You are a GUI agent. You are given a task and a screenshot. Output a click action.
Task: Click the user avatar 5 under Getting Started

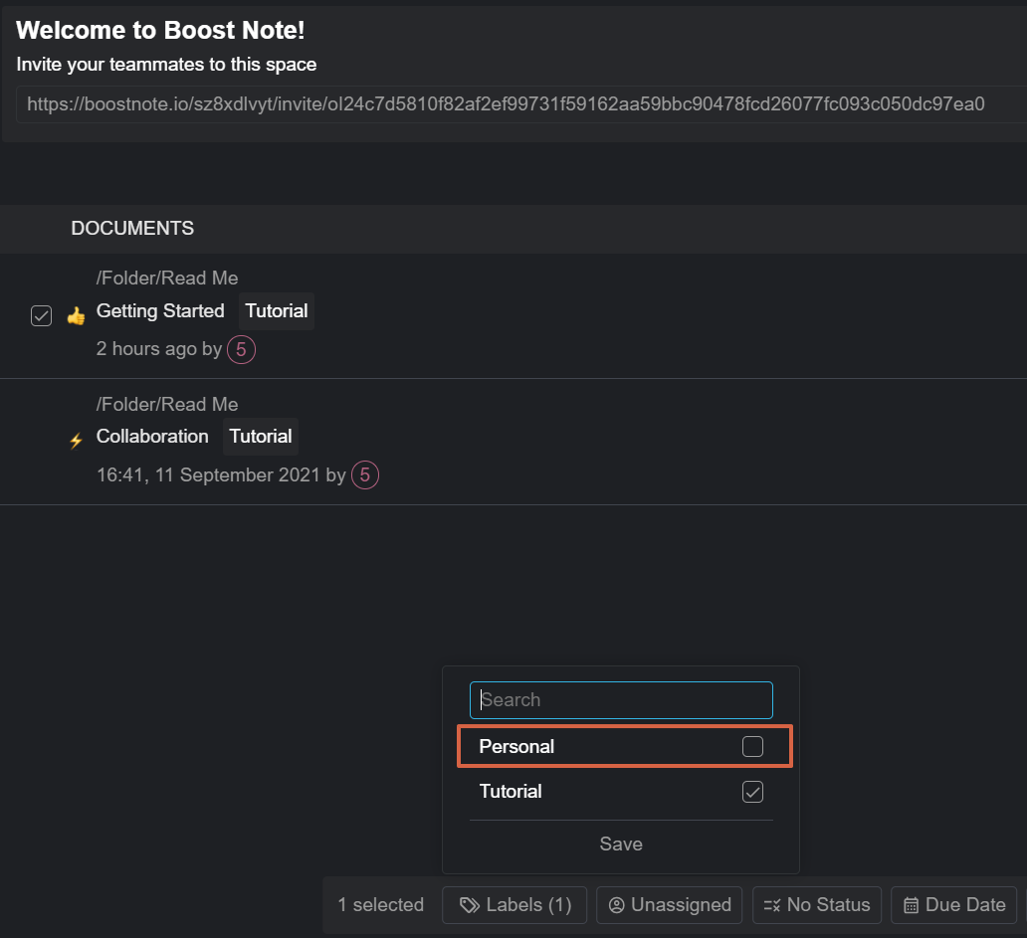tap(241, 349)
